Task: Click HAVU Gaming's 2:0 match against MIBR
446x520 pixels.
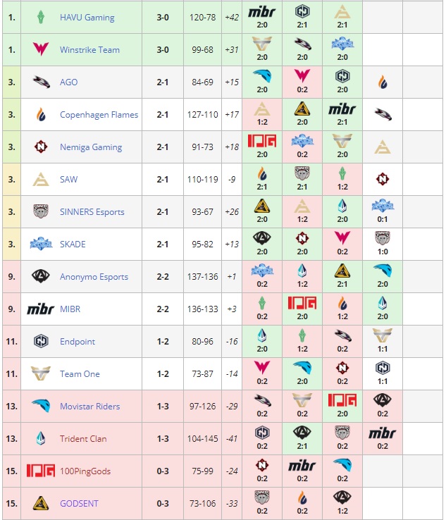Action: (x=262, y=17)
